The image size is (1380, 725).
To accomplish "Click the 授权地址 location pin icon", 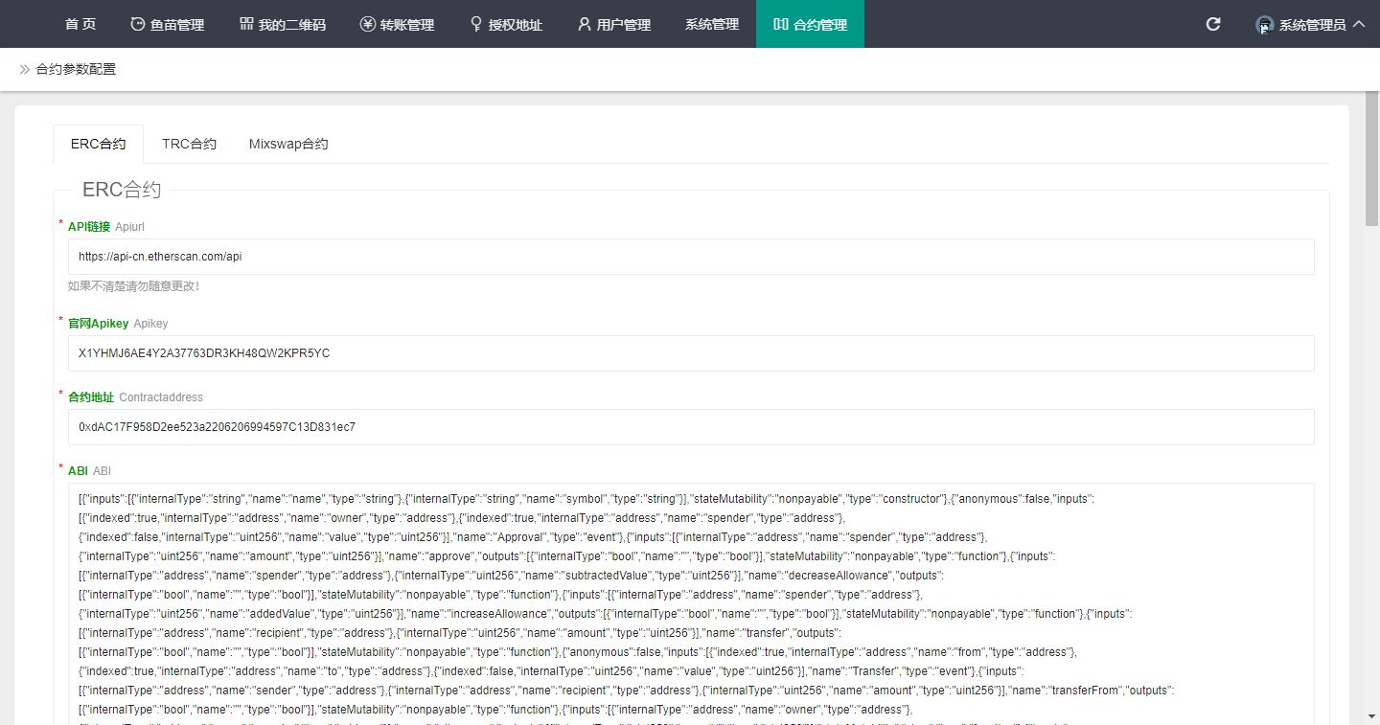I will [x=476, y=24].
